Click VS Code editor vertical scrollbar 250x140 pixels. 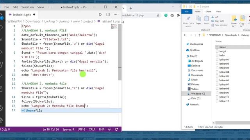[x=120, y=52]
